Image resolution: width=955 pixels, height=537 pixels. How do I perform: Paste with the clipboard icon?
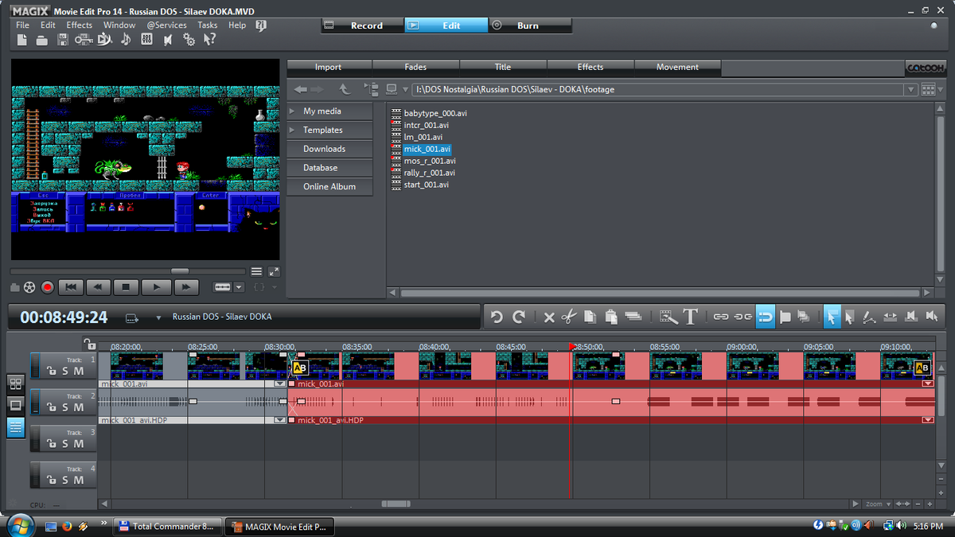[611, 317]
